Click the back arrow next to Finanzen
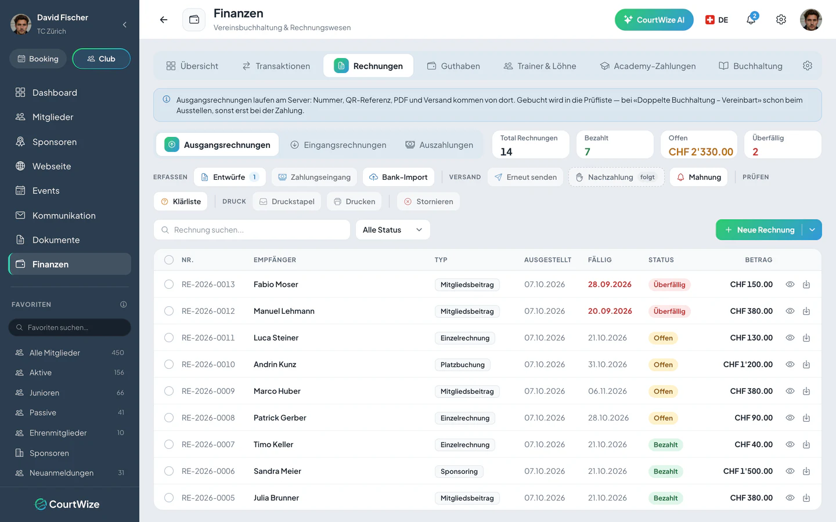836x522 pixels. (164, 20)
